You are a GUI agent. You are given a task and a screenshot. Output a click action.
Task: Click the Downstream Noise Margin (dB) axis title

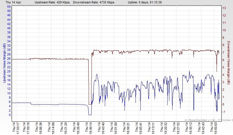(228, 63)
